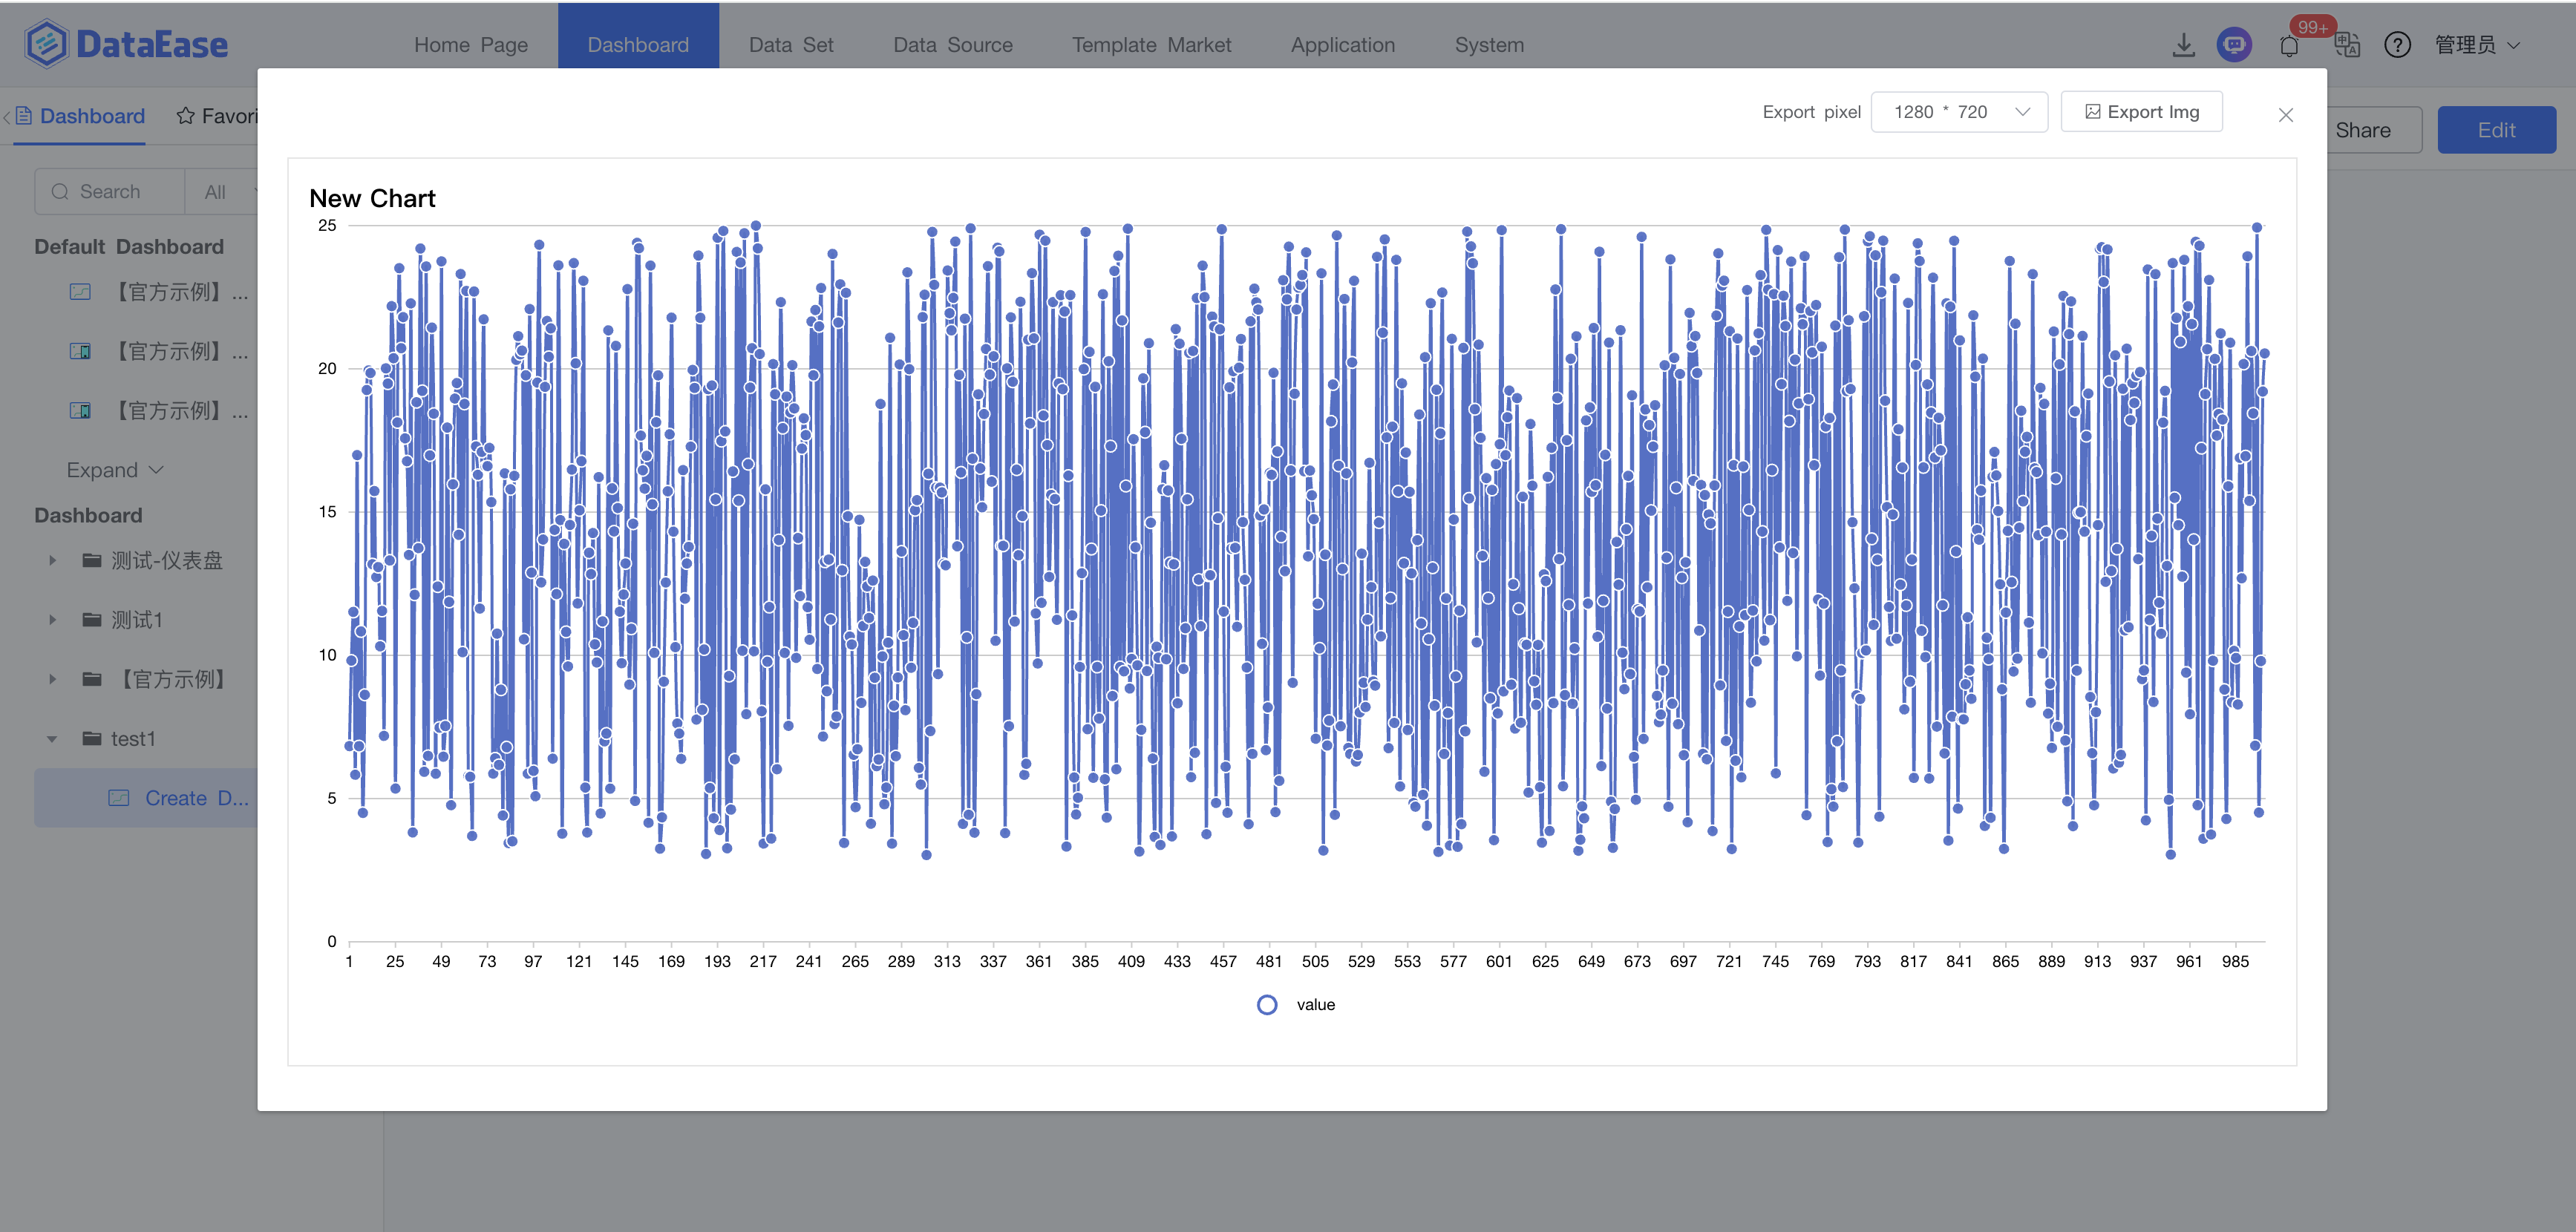
Task: Click the language translation icon
Action: point(2346,45)
